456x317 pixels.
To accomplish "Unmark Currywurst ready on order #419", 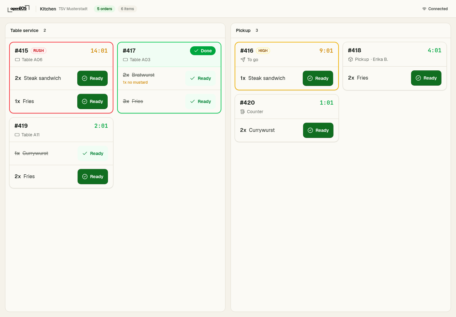I will tap(93, 153).
